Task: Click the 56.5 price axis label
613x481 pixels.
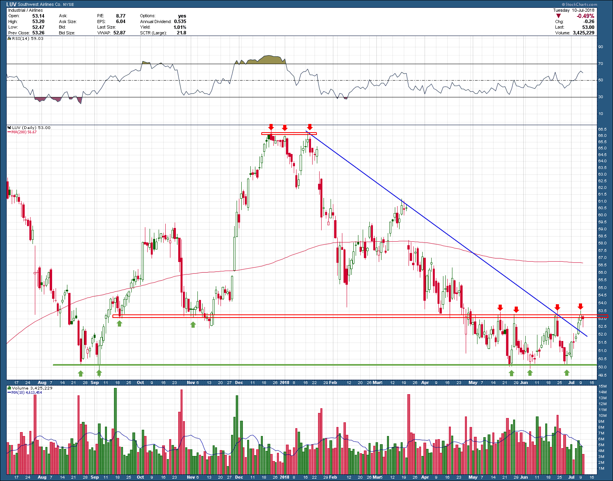Action: coord(602,265)
